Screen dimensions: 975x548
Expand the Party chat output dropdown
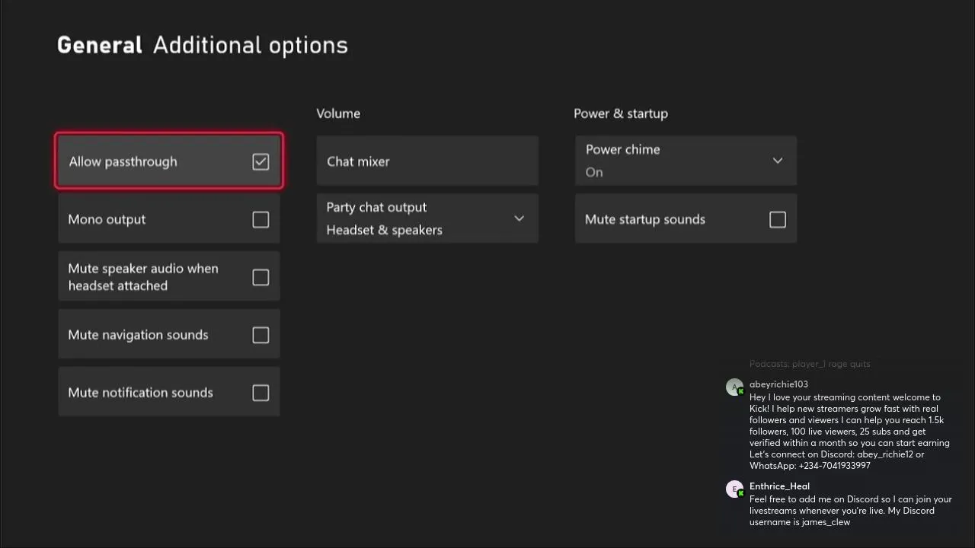click(427, 218)
